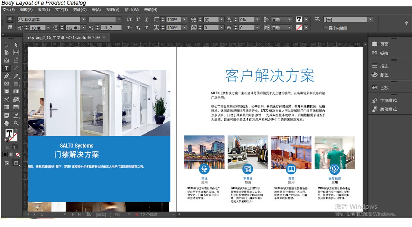412x227 pixels.
Task: Toggle the 直排内横排 checkbox
Action: 325,28
